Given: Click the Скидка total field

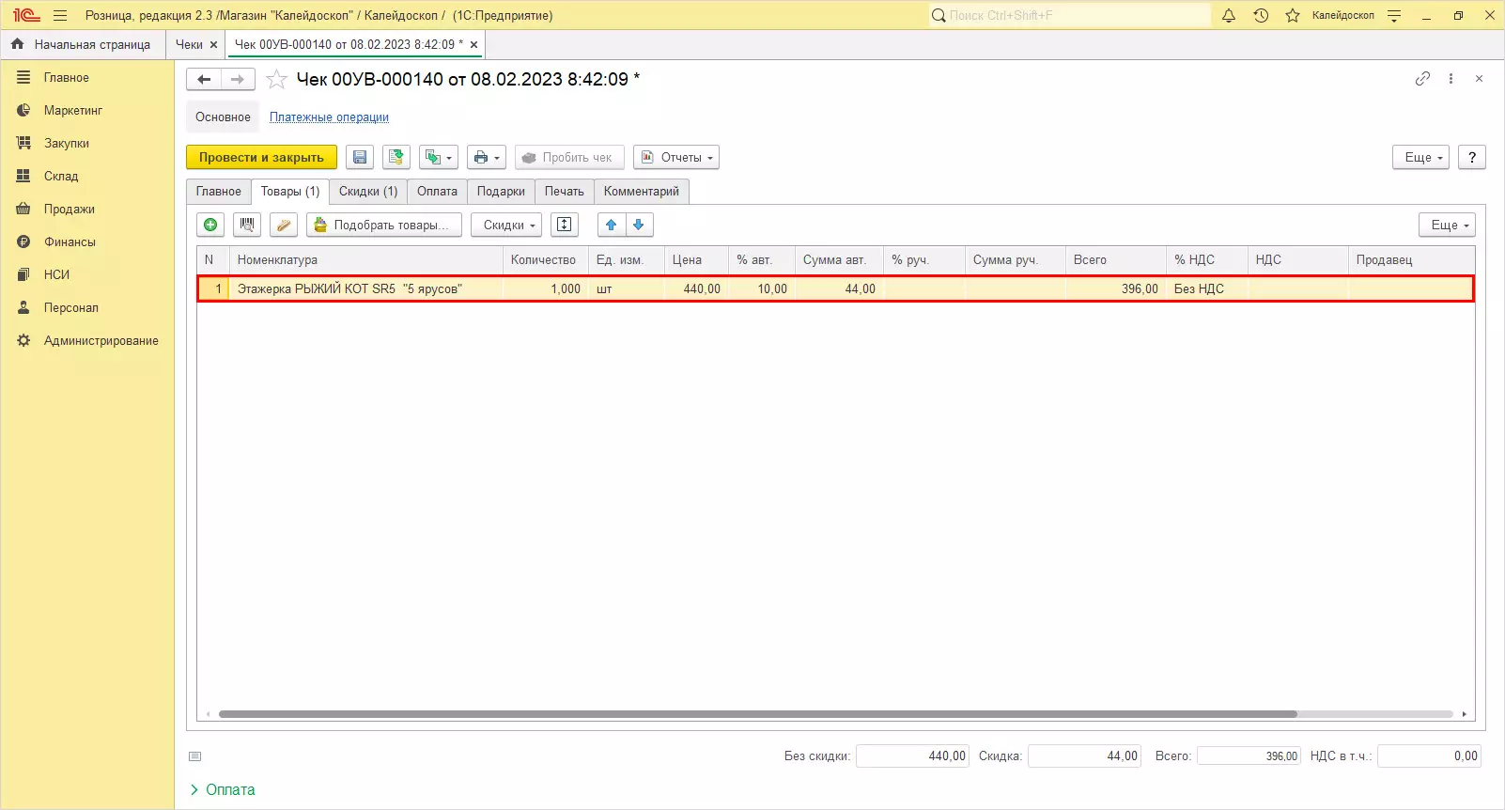Looking at the screenshot, I should [1084, 756].
